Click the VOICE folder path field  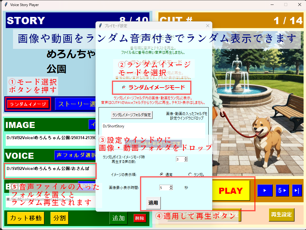click(50, 171)
